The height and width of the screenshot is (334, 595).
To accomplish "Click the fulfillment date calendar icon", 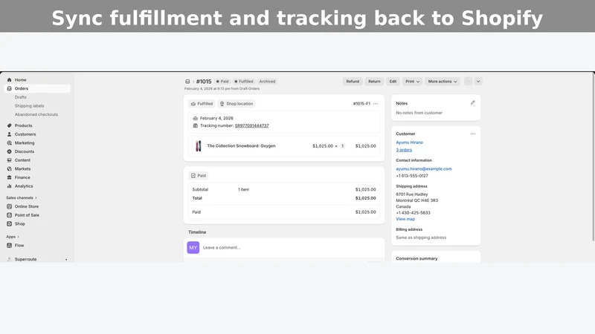I will point(196,118).
